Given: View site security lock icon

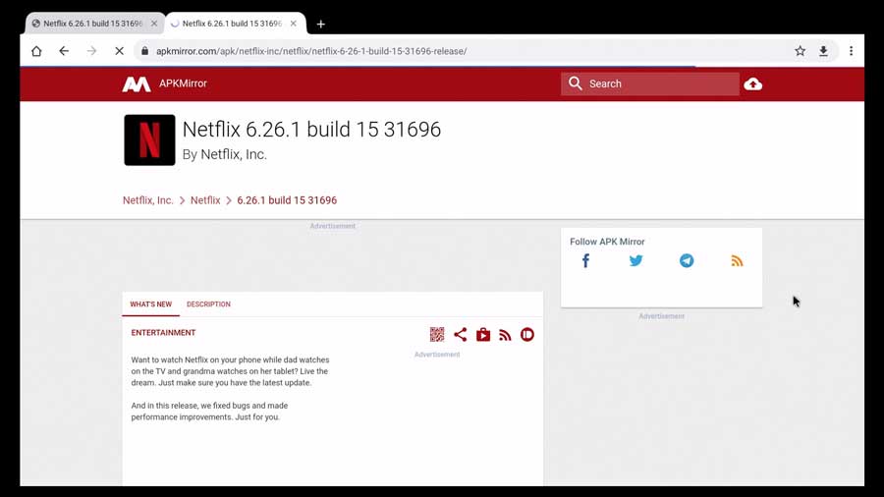Looking at the screenshot, I should pyautogui.click(x=145, y=51).
